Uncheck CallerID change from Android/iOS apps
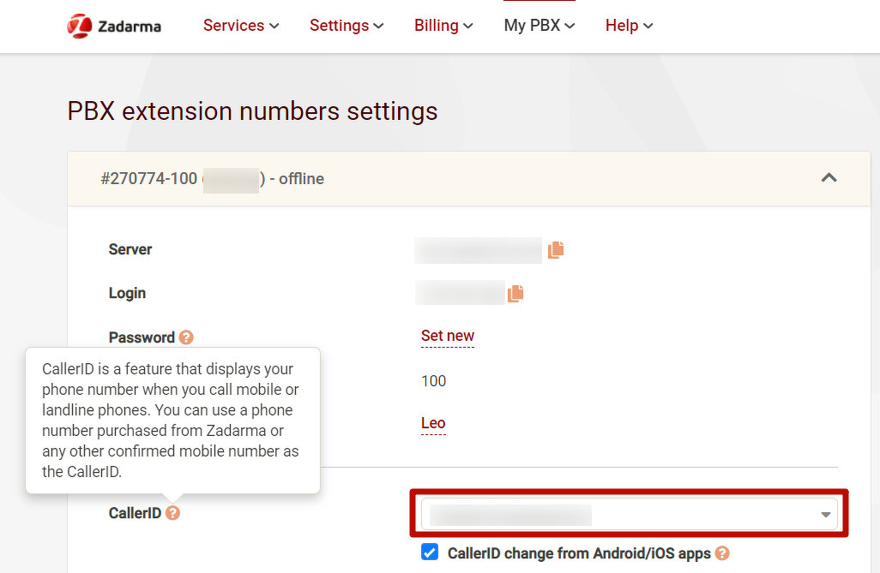The image size is (880, 573). pyautogui.click(x=430, y=552)
